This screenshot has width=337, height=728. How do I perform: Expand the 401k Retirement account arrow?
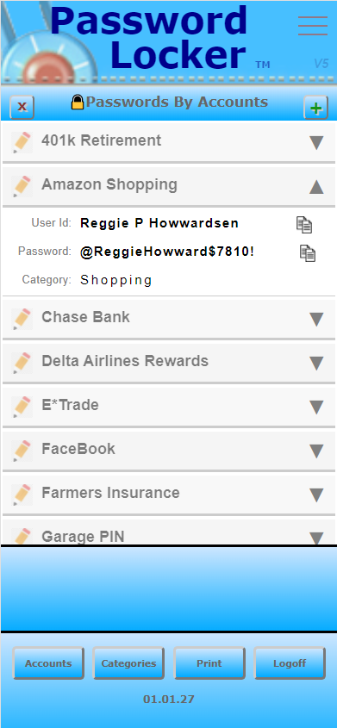point(316,142)
